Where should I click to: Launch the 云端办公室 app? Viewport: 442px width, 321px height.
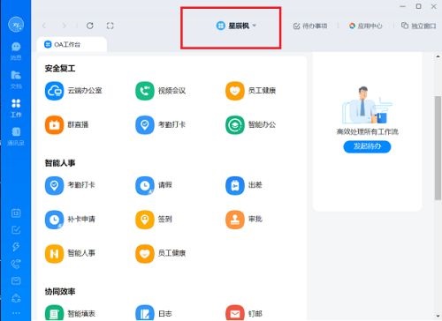(73, 91)
